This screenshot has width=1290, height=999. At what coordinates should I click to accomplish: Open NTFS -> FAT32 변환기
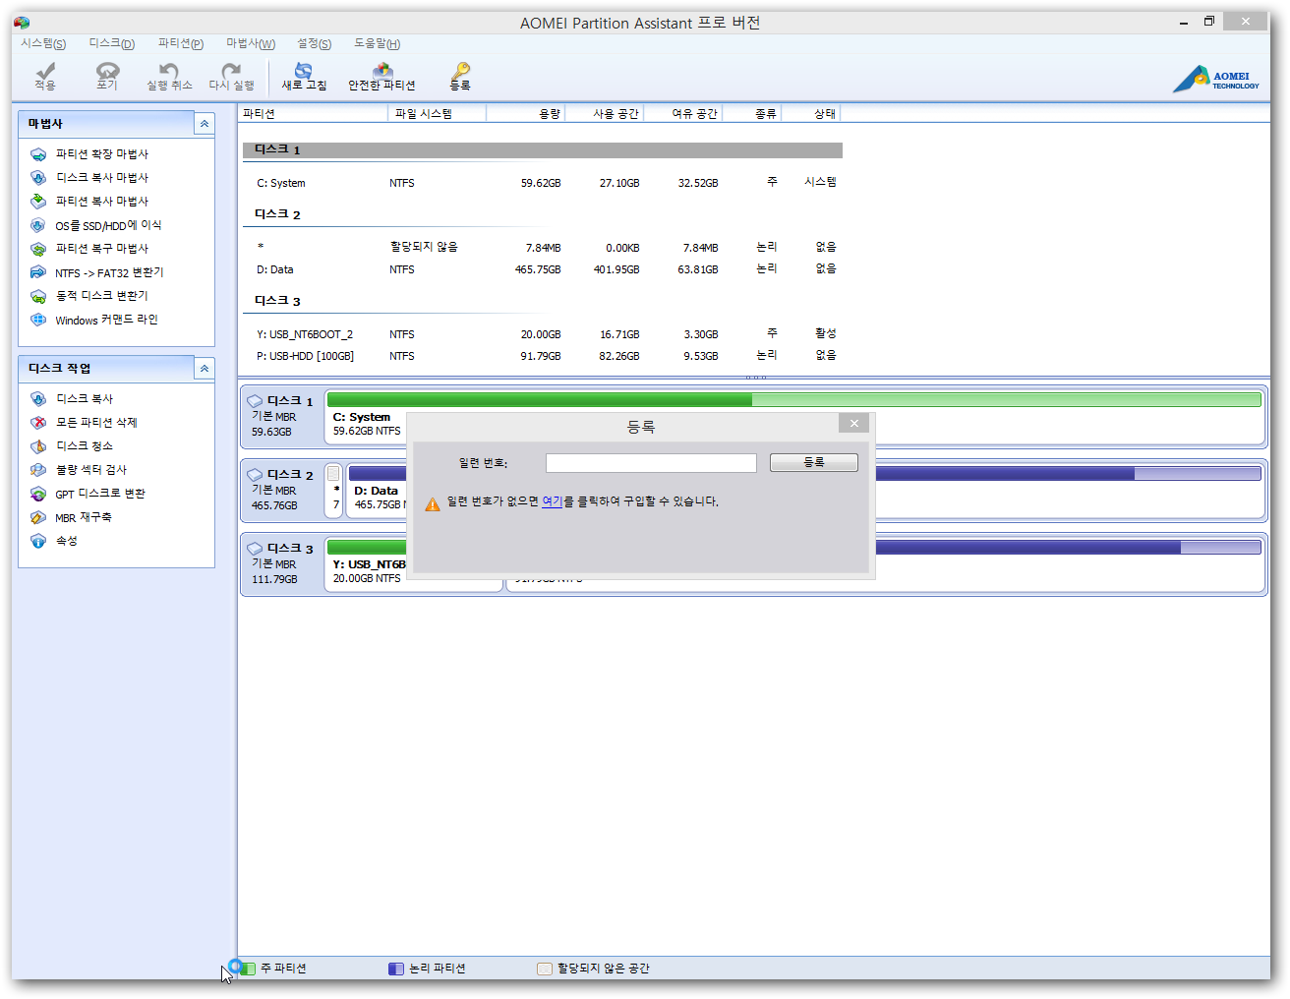(108, 272)
